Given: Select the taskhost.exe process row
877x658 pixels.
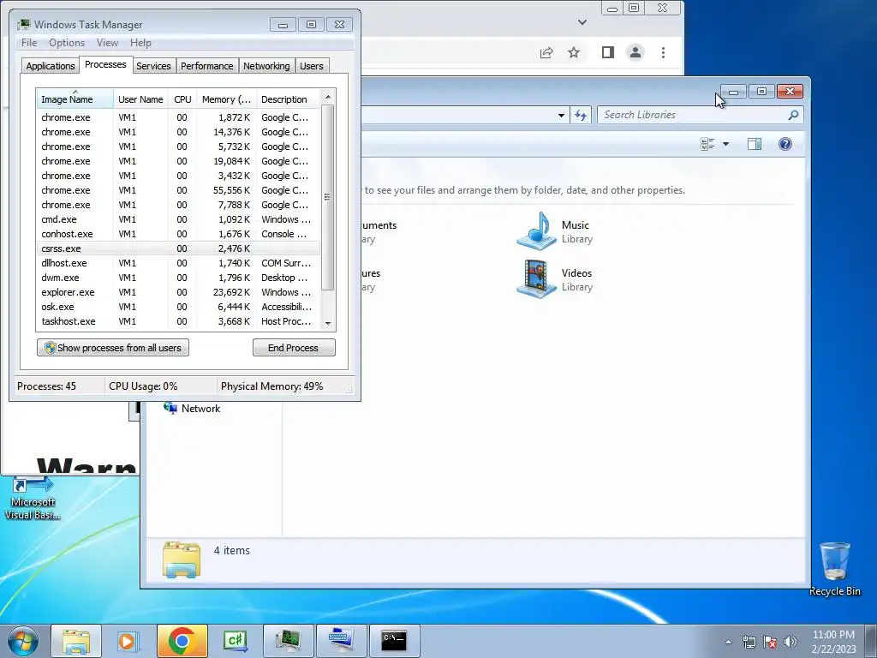Looking at the screenshot, I should (x=178, y=321).
